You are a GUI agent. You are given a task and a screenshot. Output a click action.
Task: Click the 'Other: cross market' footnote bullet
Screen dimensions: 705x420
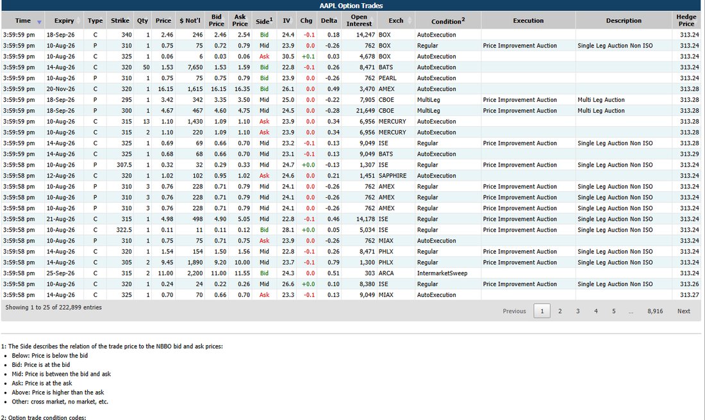pyautogui.click(x=60, y=401)
